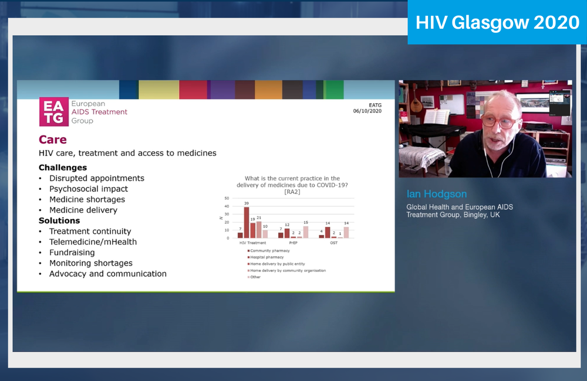The width and height of the screenshot is (587, 381).
Task: Select the Hospital pharmacy legend entry
Action: tap(266, 257)
